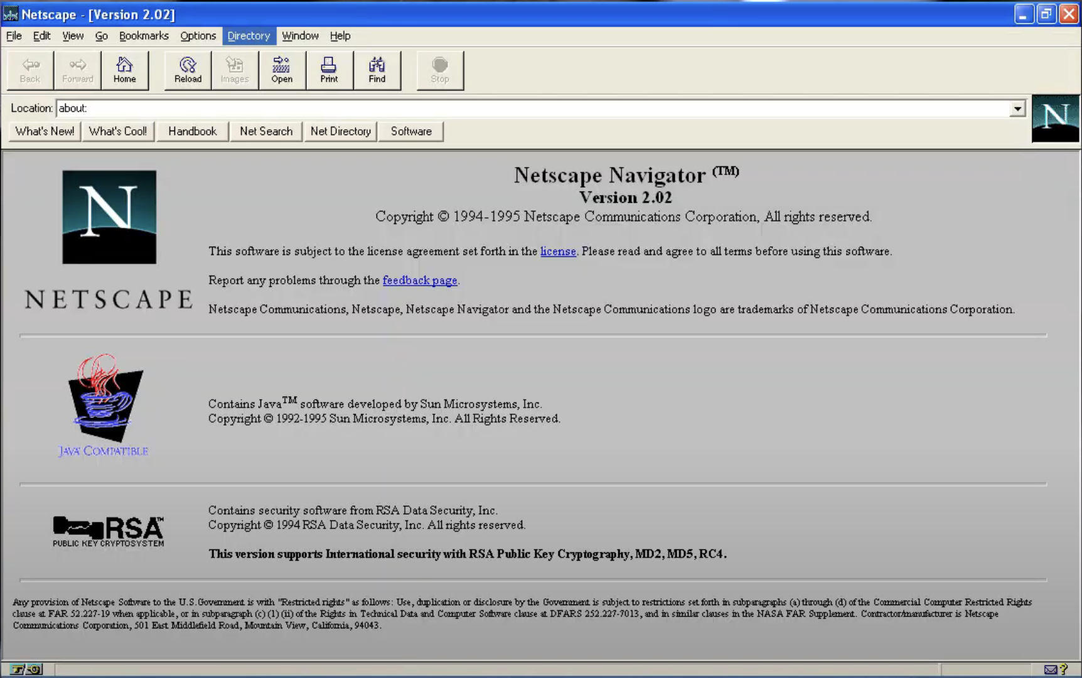Open the View menu
This screenshot has height=678, width=1082.
73,36
